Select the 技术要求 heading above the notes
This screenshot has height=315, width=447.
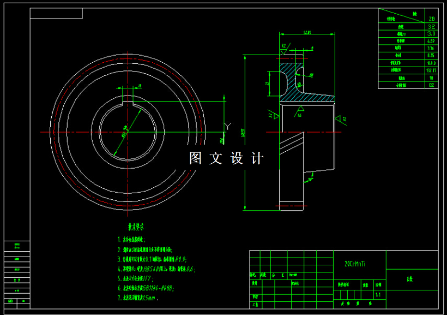[x=137, y=227]
